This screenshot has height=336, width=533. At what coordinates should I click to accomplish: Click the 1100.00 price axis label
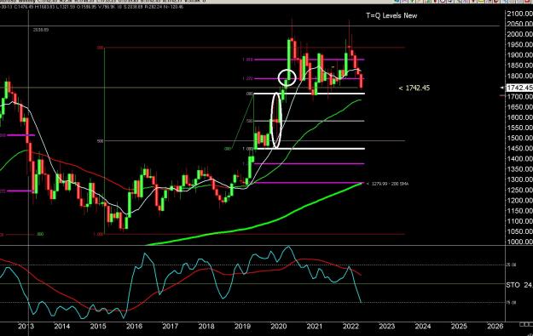coord(519,221)
